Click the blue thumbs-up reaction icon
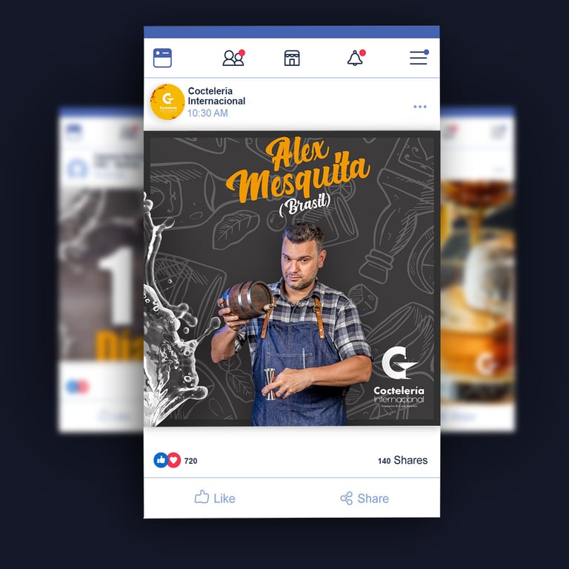 click(x=161, y=460)
